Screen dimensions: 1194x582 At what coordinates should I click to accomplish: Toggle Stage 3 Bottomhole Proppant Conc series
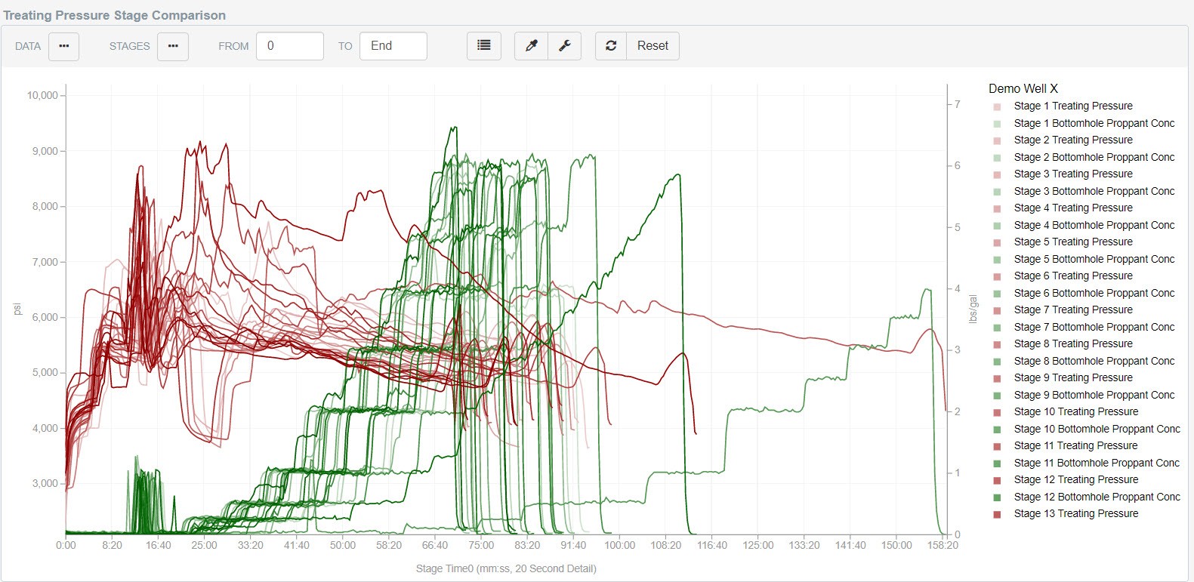[1094, 191]
